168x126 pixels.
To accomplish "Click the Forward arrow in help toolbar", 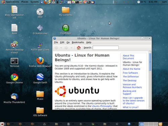I will pyautogui.click(x=66, y=48).
